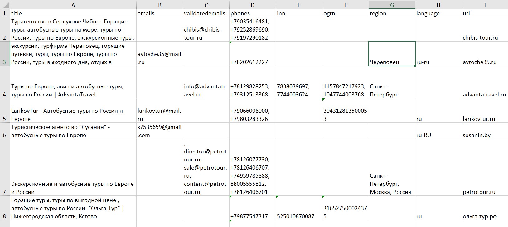Select column F header
This screenshot has width=508, height=227.
click(x=346, y=5)
